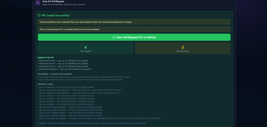Select the 4 Fixes Applied card

point(85,48)
